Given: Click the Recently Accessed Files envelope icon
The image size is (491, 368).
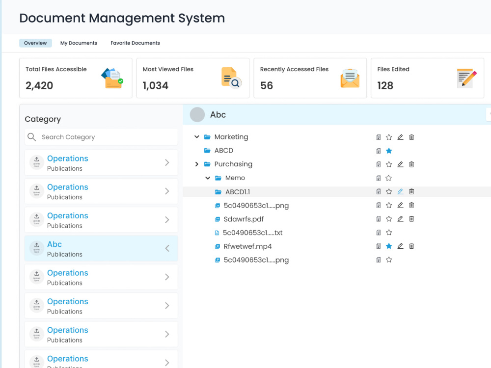Looking at the screenshot, I should click(350, 78).
